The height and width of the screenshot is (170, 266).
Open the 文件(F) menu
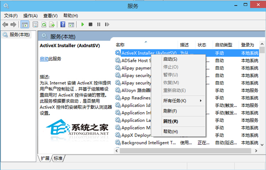coord(11,16)
